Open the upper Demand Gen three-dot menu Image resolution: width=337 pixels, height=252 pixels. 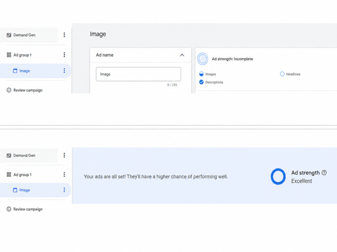click(x=64, y=35)
